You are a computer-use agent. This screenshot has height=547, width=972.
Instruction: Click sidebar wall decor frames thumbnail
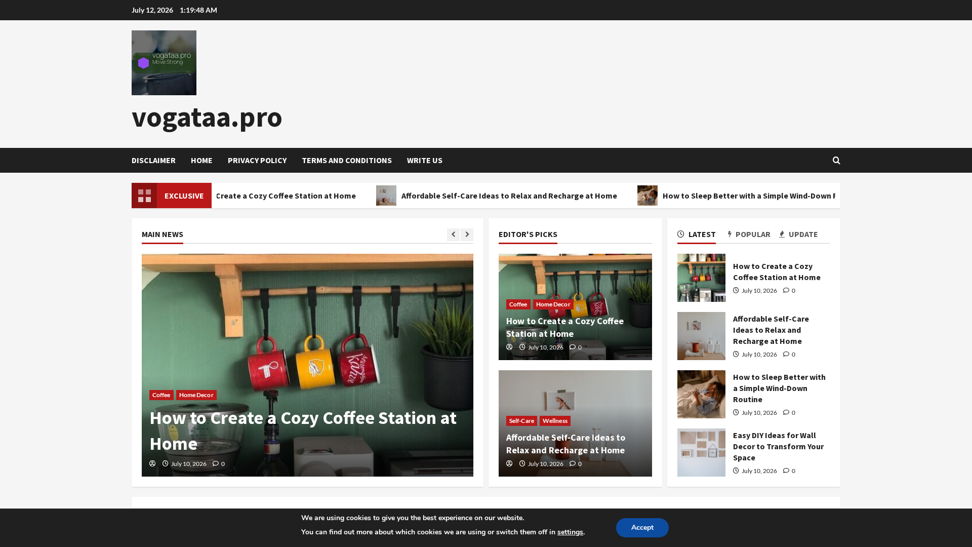click(701, 452)
